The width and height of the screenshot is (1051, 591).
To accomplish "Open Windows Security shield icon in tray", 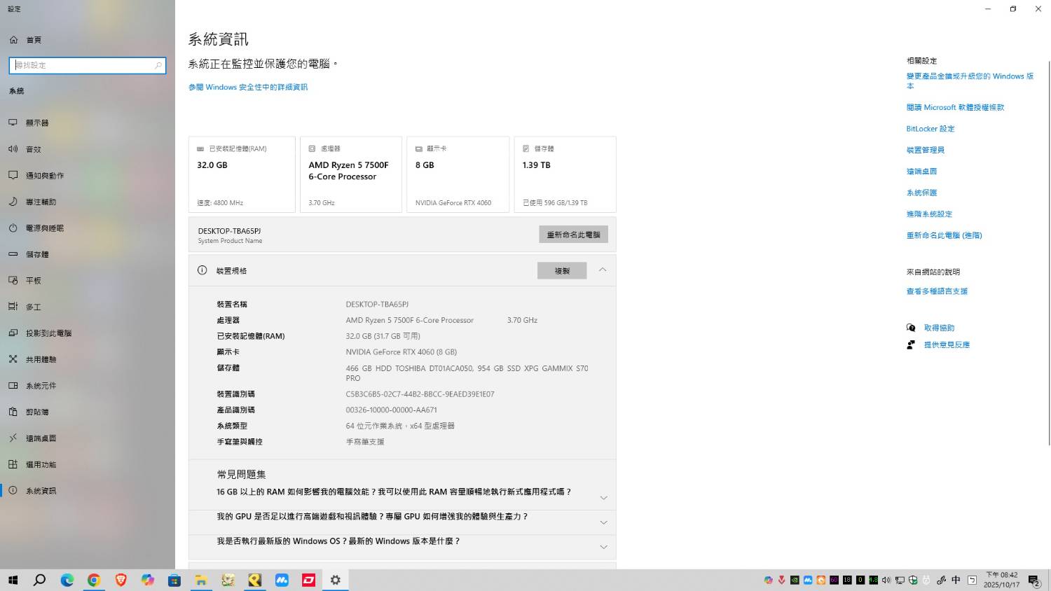I will click(x=912, y=581).
